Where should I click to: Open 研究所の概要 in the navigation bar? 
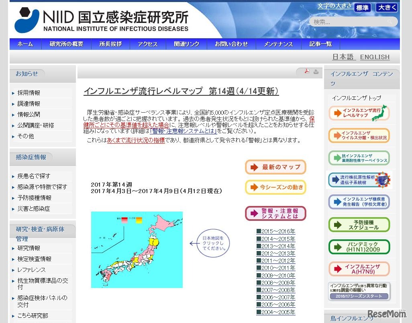66,44
